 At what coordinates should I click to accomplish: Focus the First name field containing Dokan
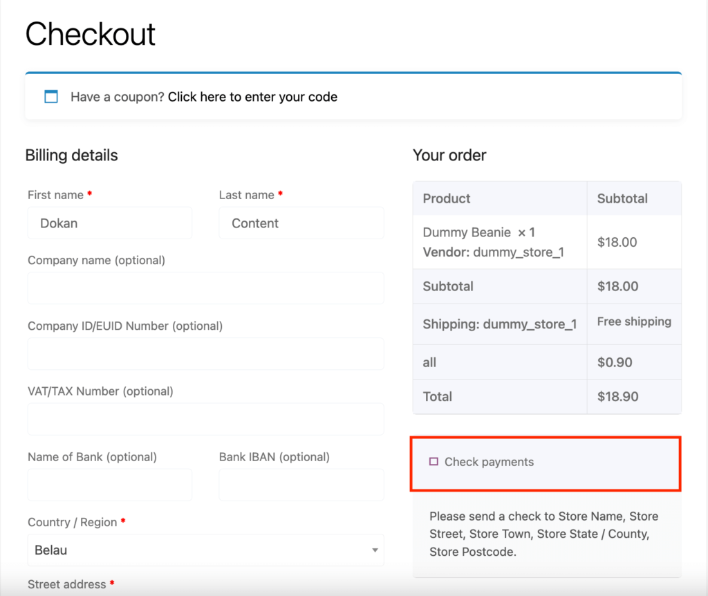pos(110,223)
